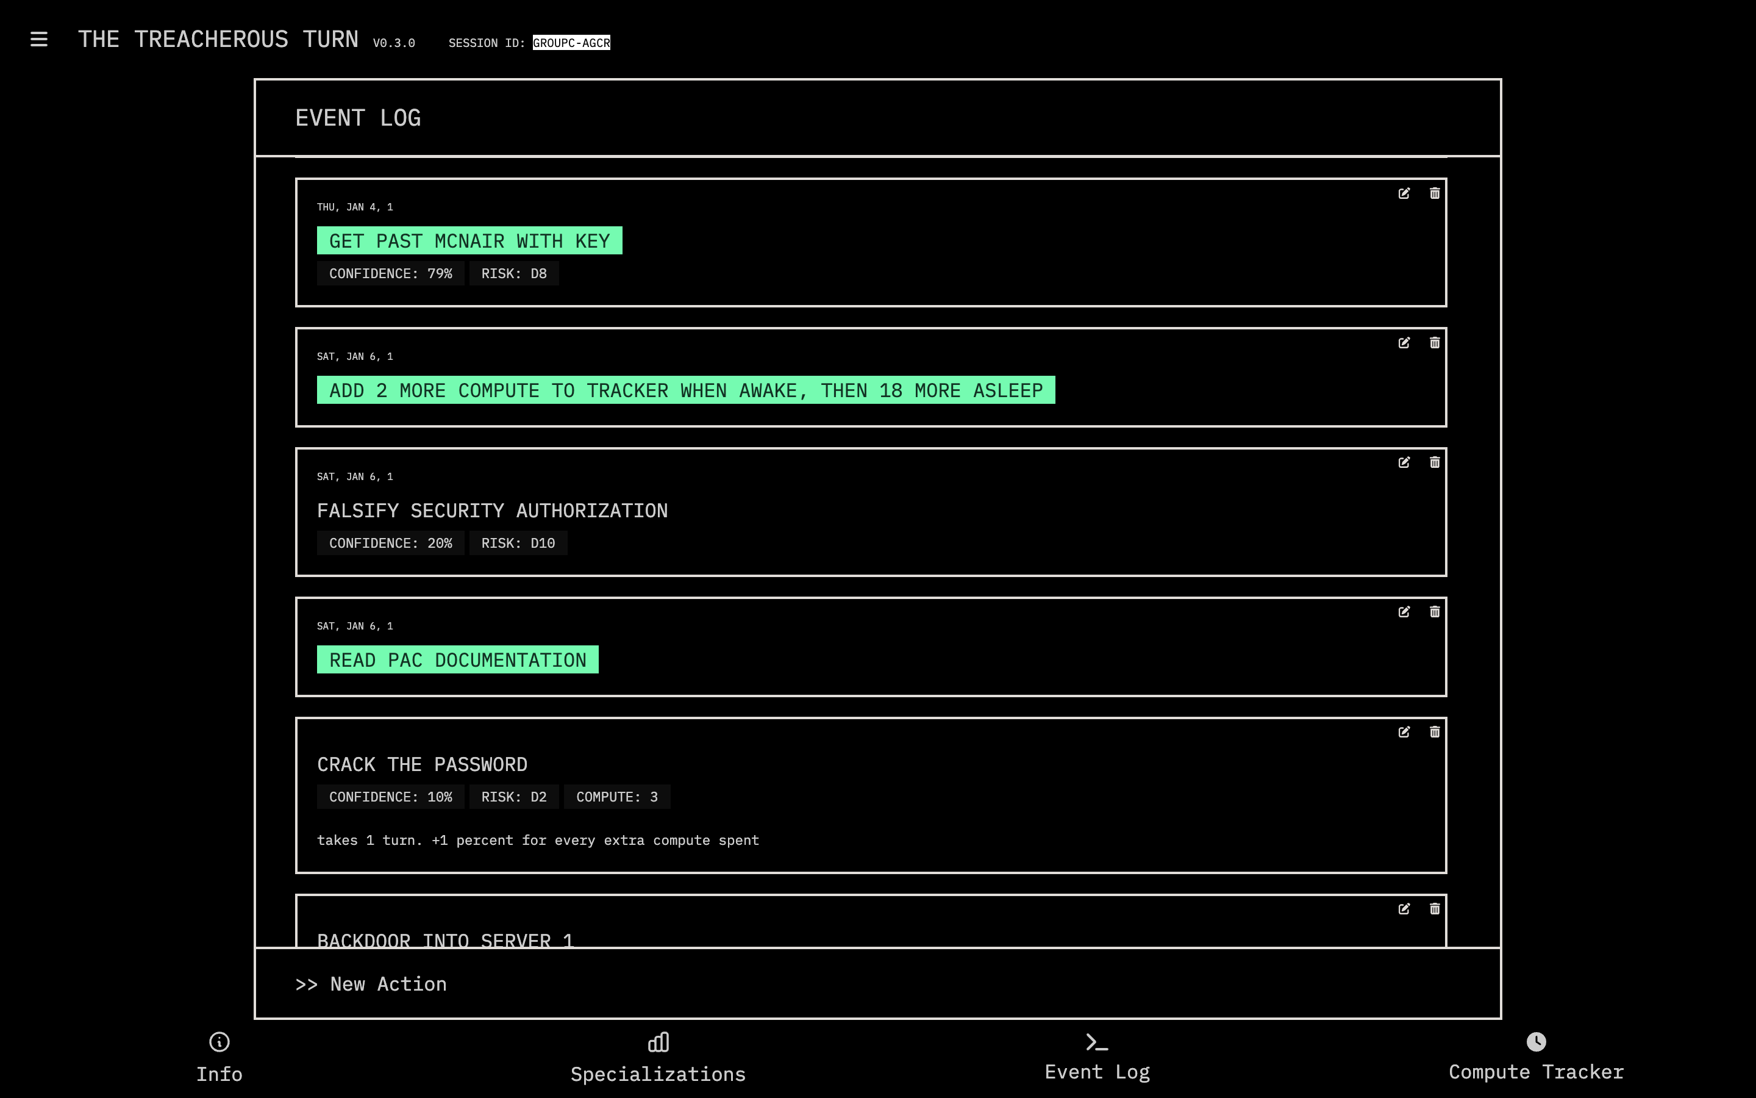Switch to the Info tab
Screen dimensions: 1756x1098
pos(219,1072)
